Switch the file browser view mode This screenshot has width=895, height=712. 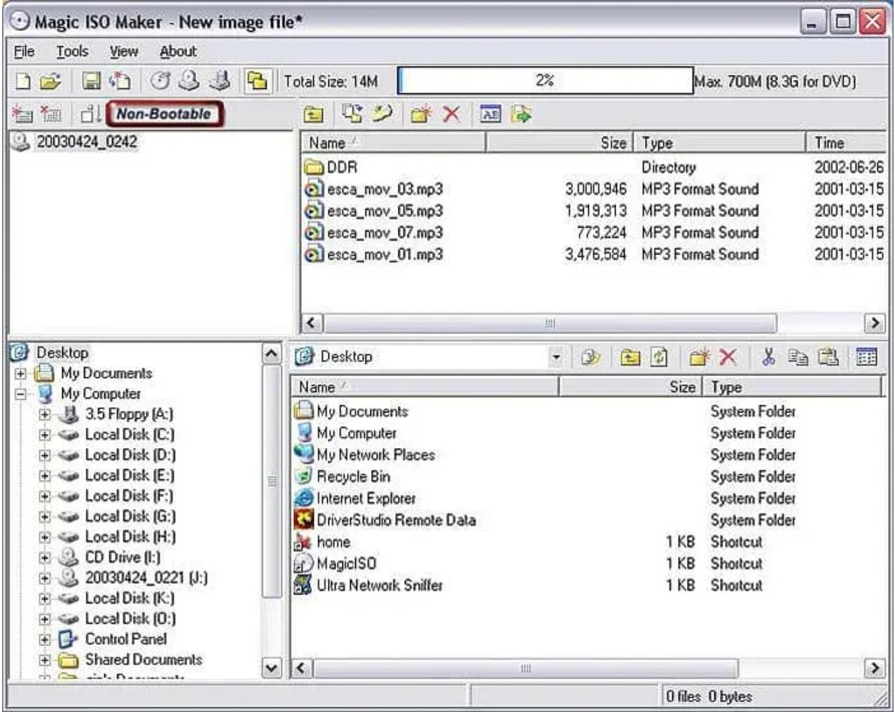pyautogui.click(x=864, y=357)
